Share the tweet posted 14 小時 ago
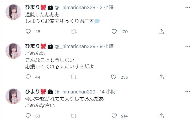 click(161, 116)
